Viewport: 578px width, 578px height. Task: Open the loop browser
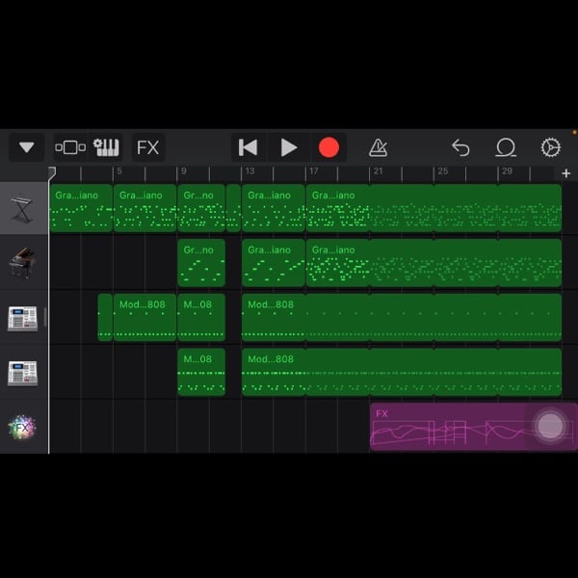pyautogui.click(x=506, y=147)
